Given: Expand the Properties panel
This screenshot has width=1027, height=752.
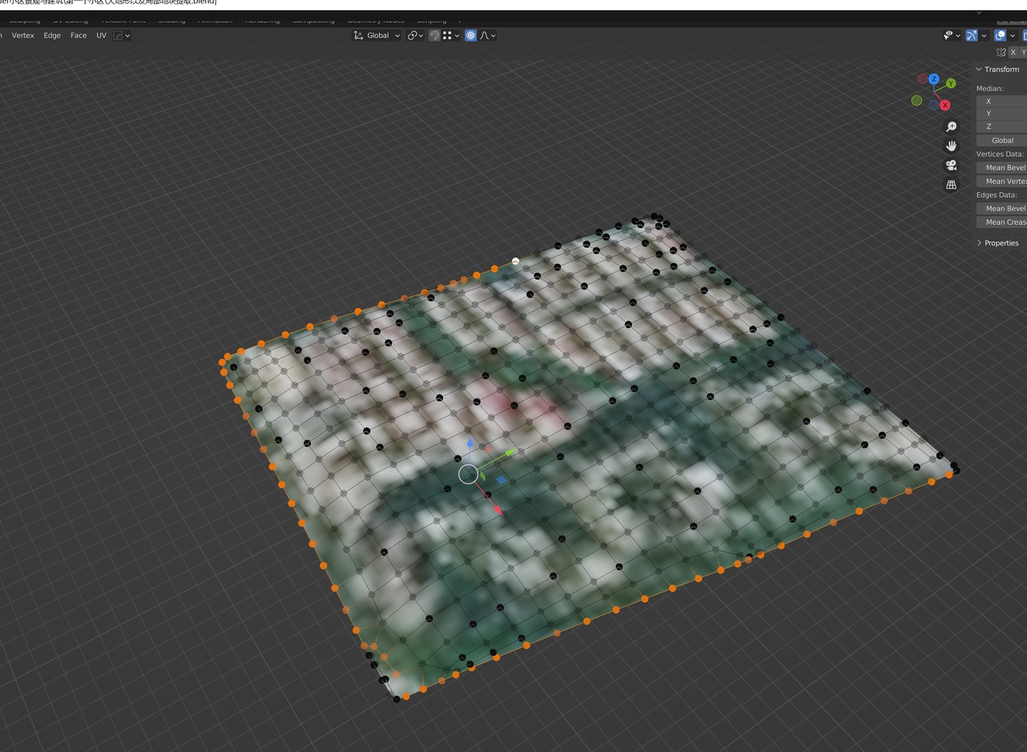Looking at the screenshot, I should coord(1000,243).
